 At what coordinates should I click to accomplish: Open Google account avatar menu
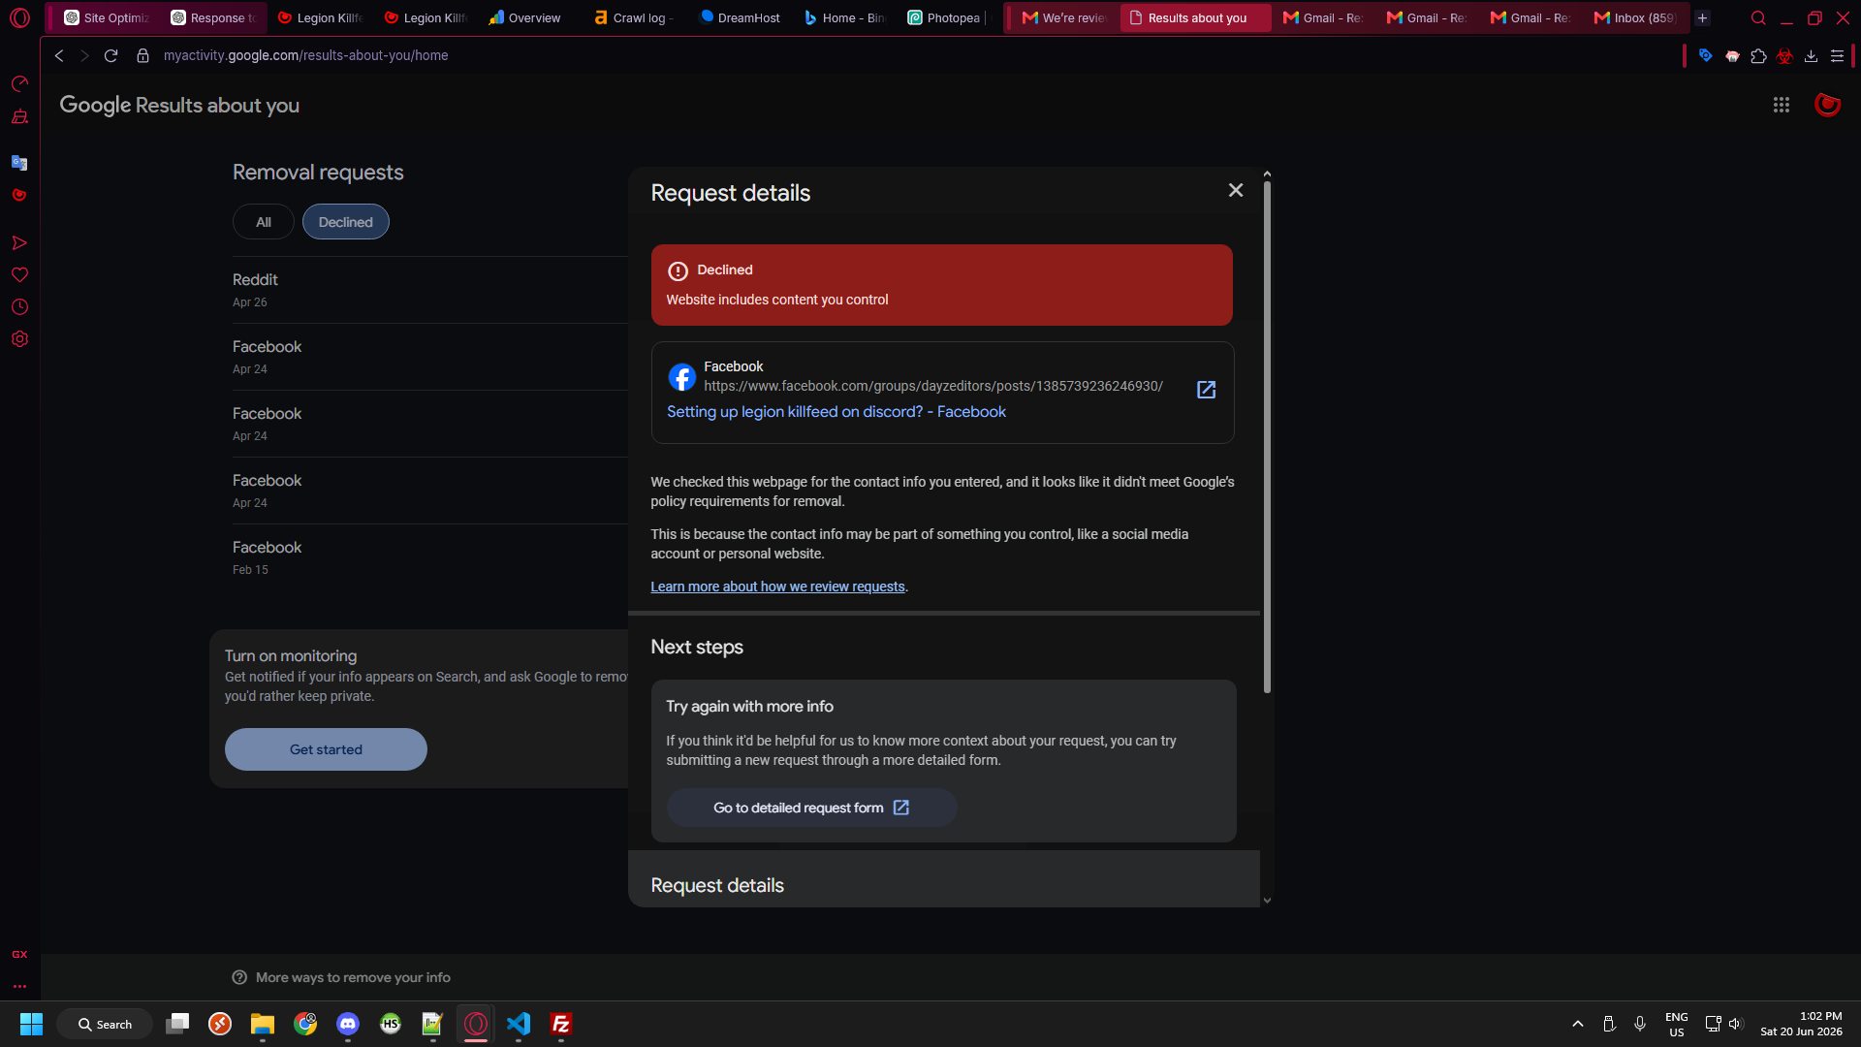[1828, 105]
